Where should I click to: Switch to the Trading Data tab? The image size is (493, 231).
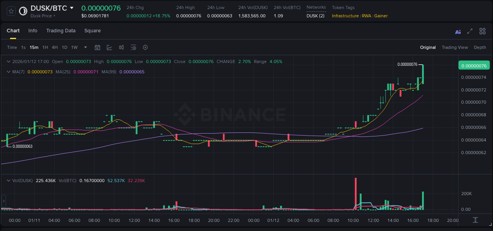coord(61,31)
